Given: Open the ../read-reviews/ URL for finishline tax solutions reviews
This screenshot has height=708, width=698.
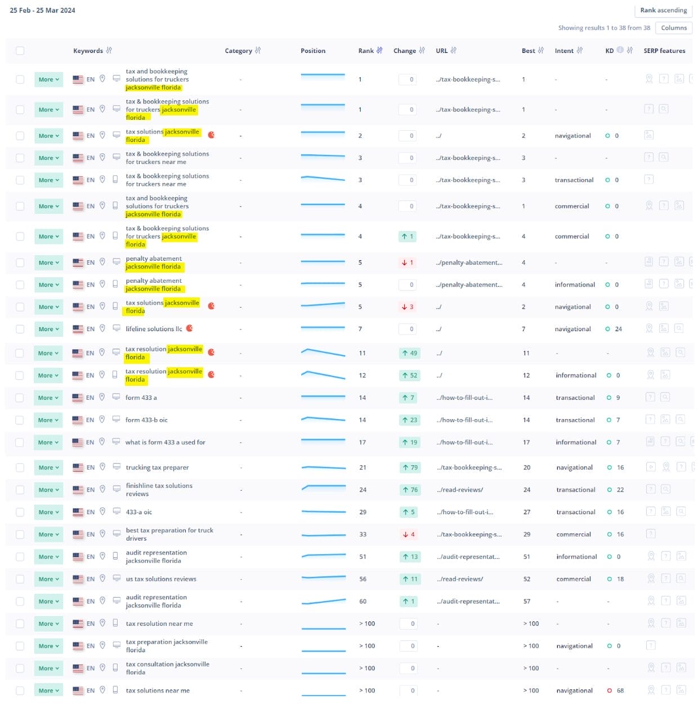Looking at the screenshot, I should pyautogui.click(x=459, y=490).
